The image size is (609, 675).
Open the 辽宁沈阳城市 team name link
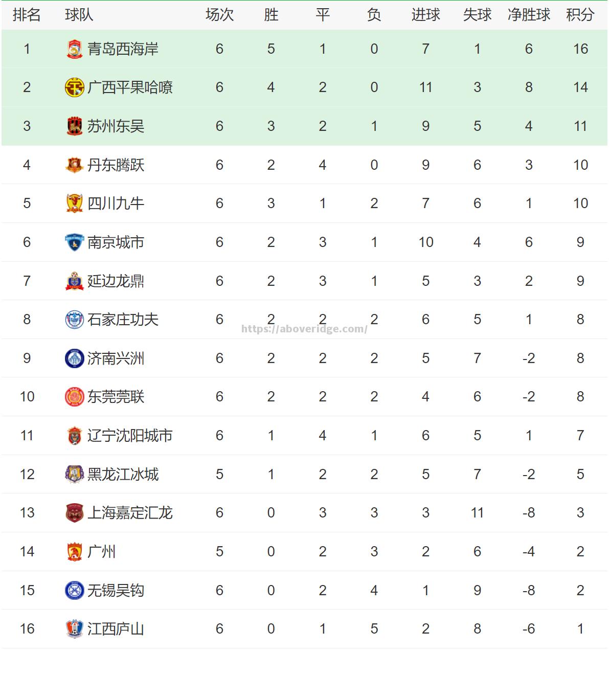130,436
